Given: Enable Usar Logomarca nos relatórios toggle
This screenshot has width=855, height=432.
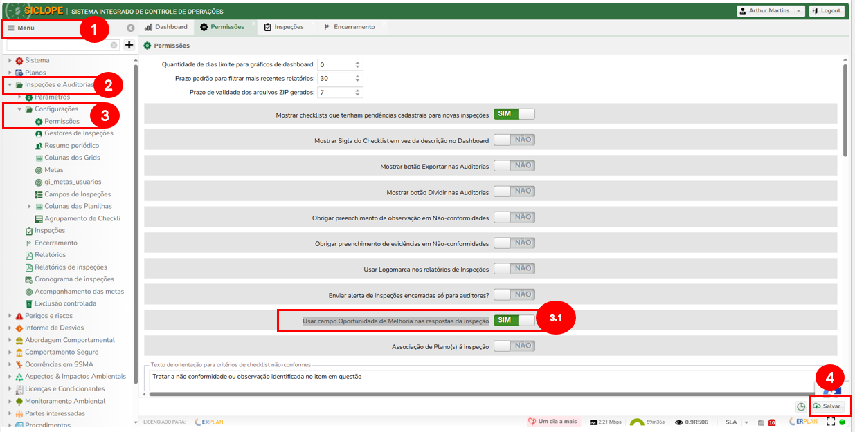Looking at the screenshot, I should [514, 269].
